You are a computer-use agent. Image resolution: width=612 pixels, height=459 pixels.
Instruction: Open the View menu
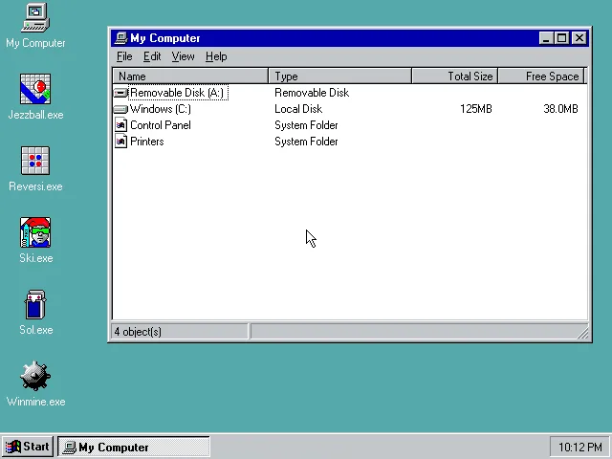[x=183, y=56]
